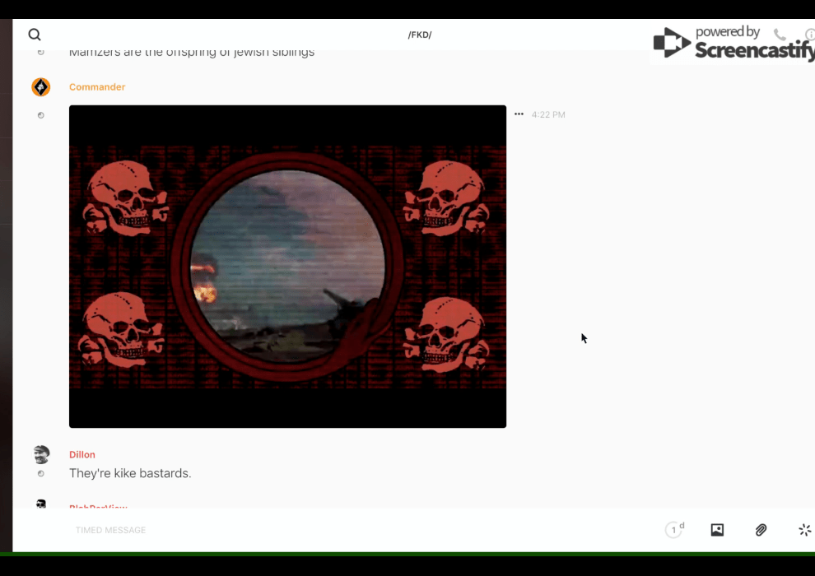Click timer indicator beside Commander's image
The height and width of the screenshot is (576, 815).
tap(40, 115)
